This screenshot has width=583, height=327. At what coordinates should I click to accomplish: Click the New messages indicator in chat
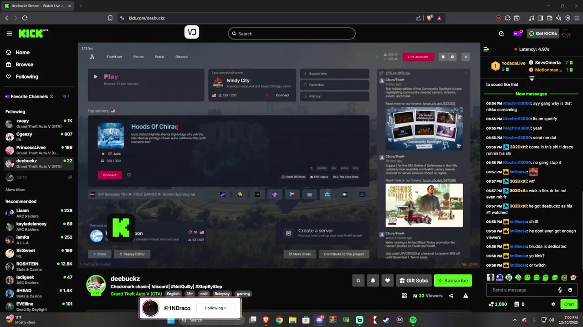coord(531,94)
